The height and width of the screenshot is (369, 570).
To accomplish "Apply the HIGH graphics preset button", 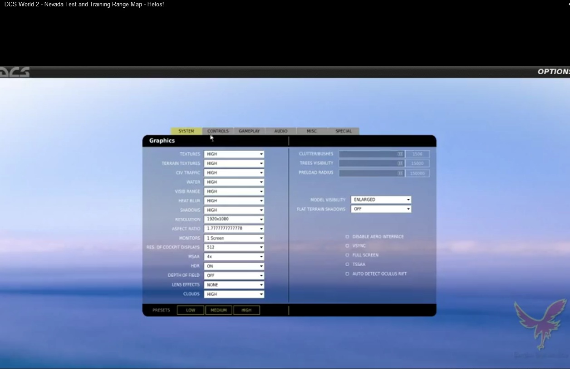I will (x=246, y=310).
